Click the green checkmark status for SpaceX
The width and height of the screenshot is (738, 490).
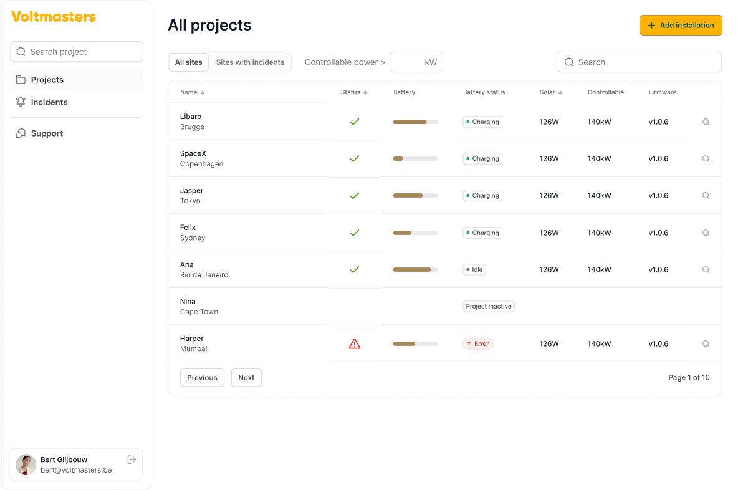(354, 159)
